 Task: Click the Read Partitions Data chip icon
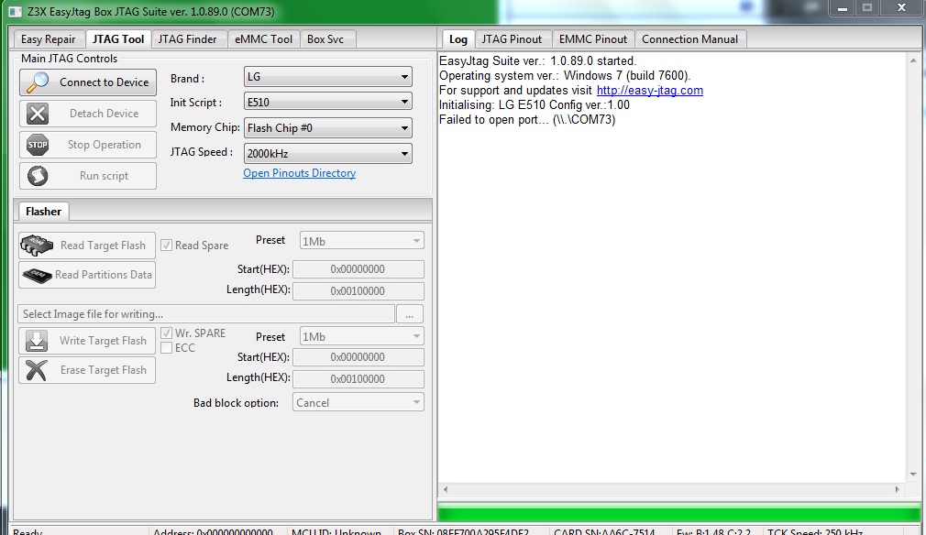coord(37,275)
